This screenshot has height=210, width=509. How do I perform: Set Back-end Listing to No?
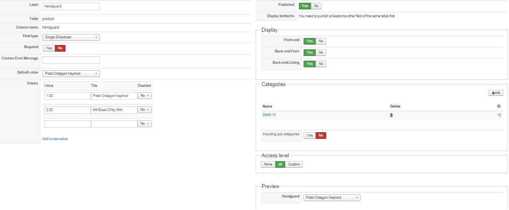pos(321,64)
